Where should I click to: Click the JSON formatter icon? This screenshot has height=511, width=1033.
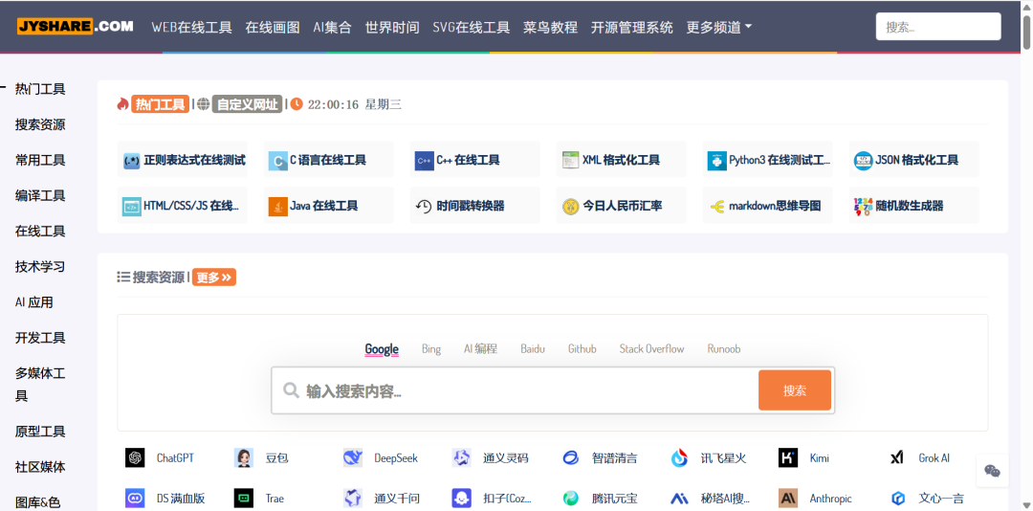(863, 161)
